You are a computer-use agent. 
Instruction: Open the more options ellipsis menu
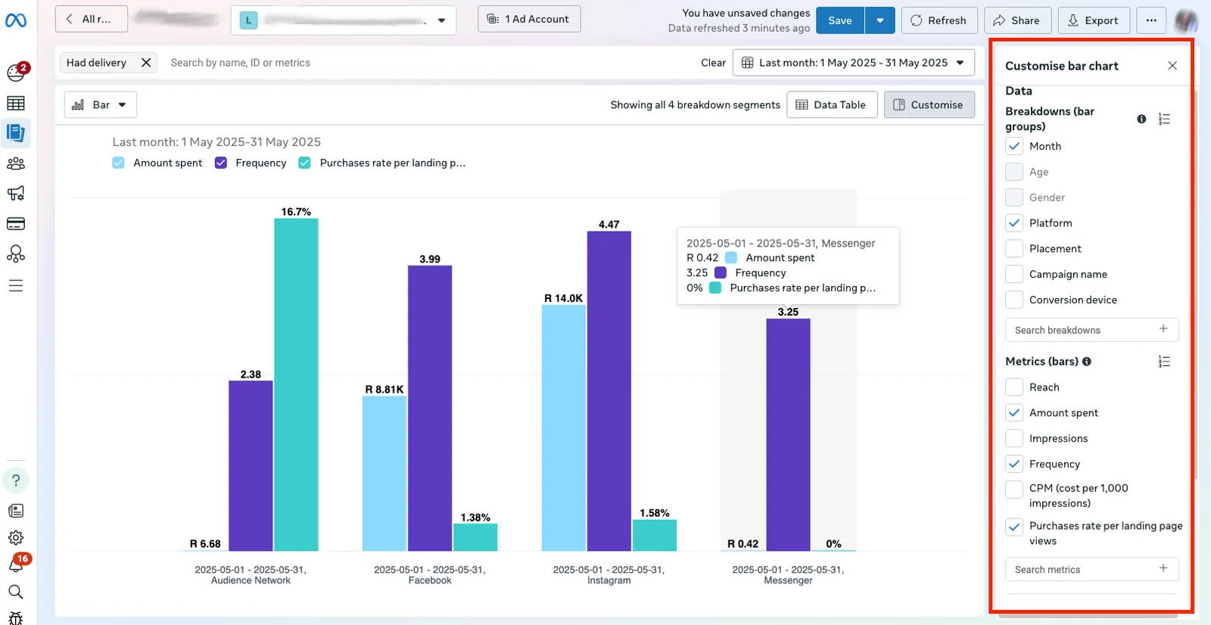point(1151,20)
